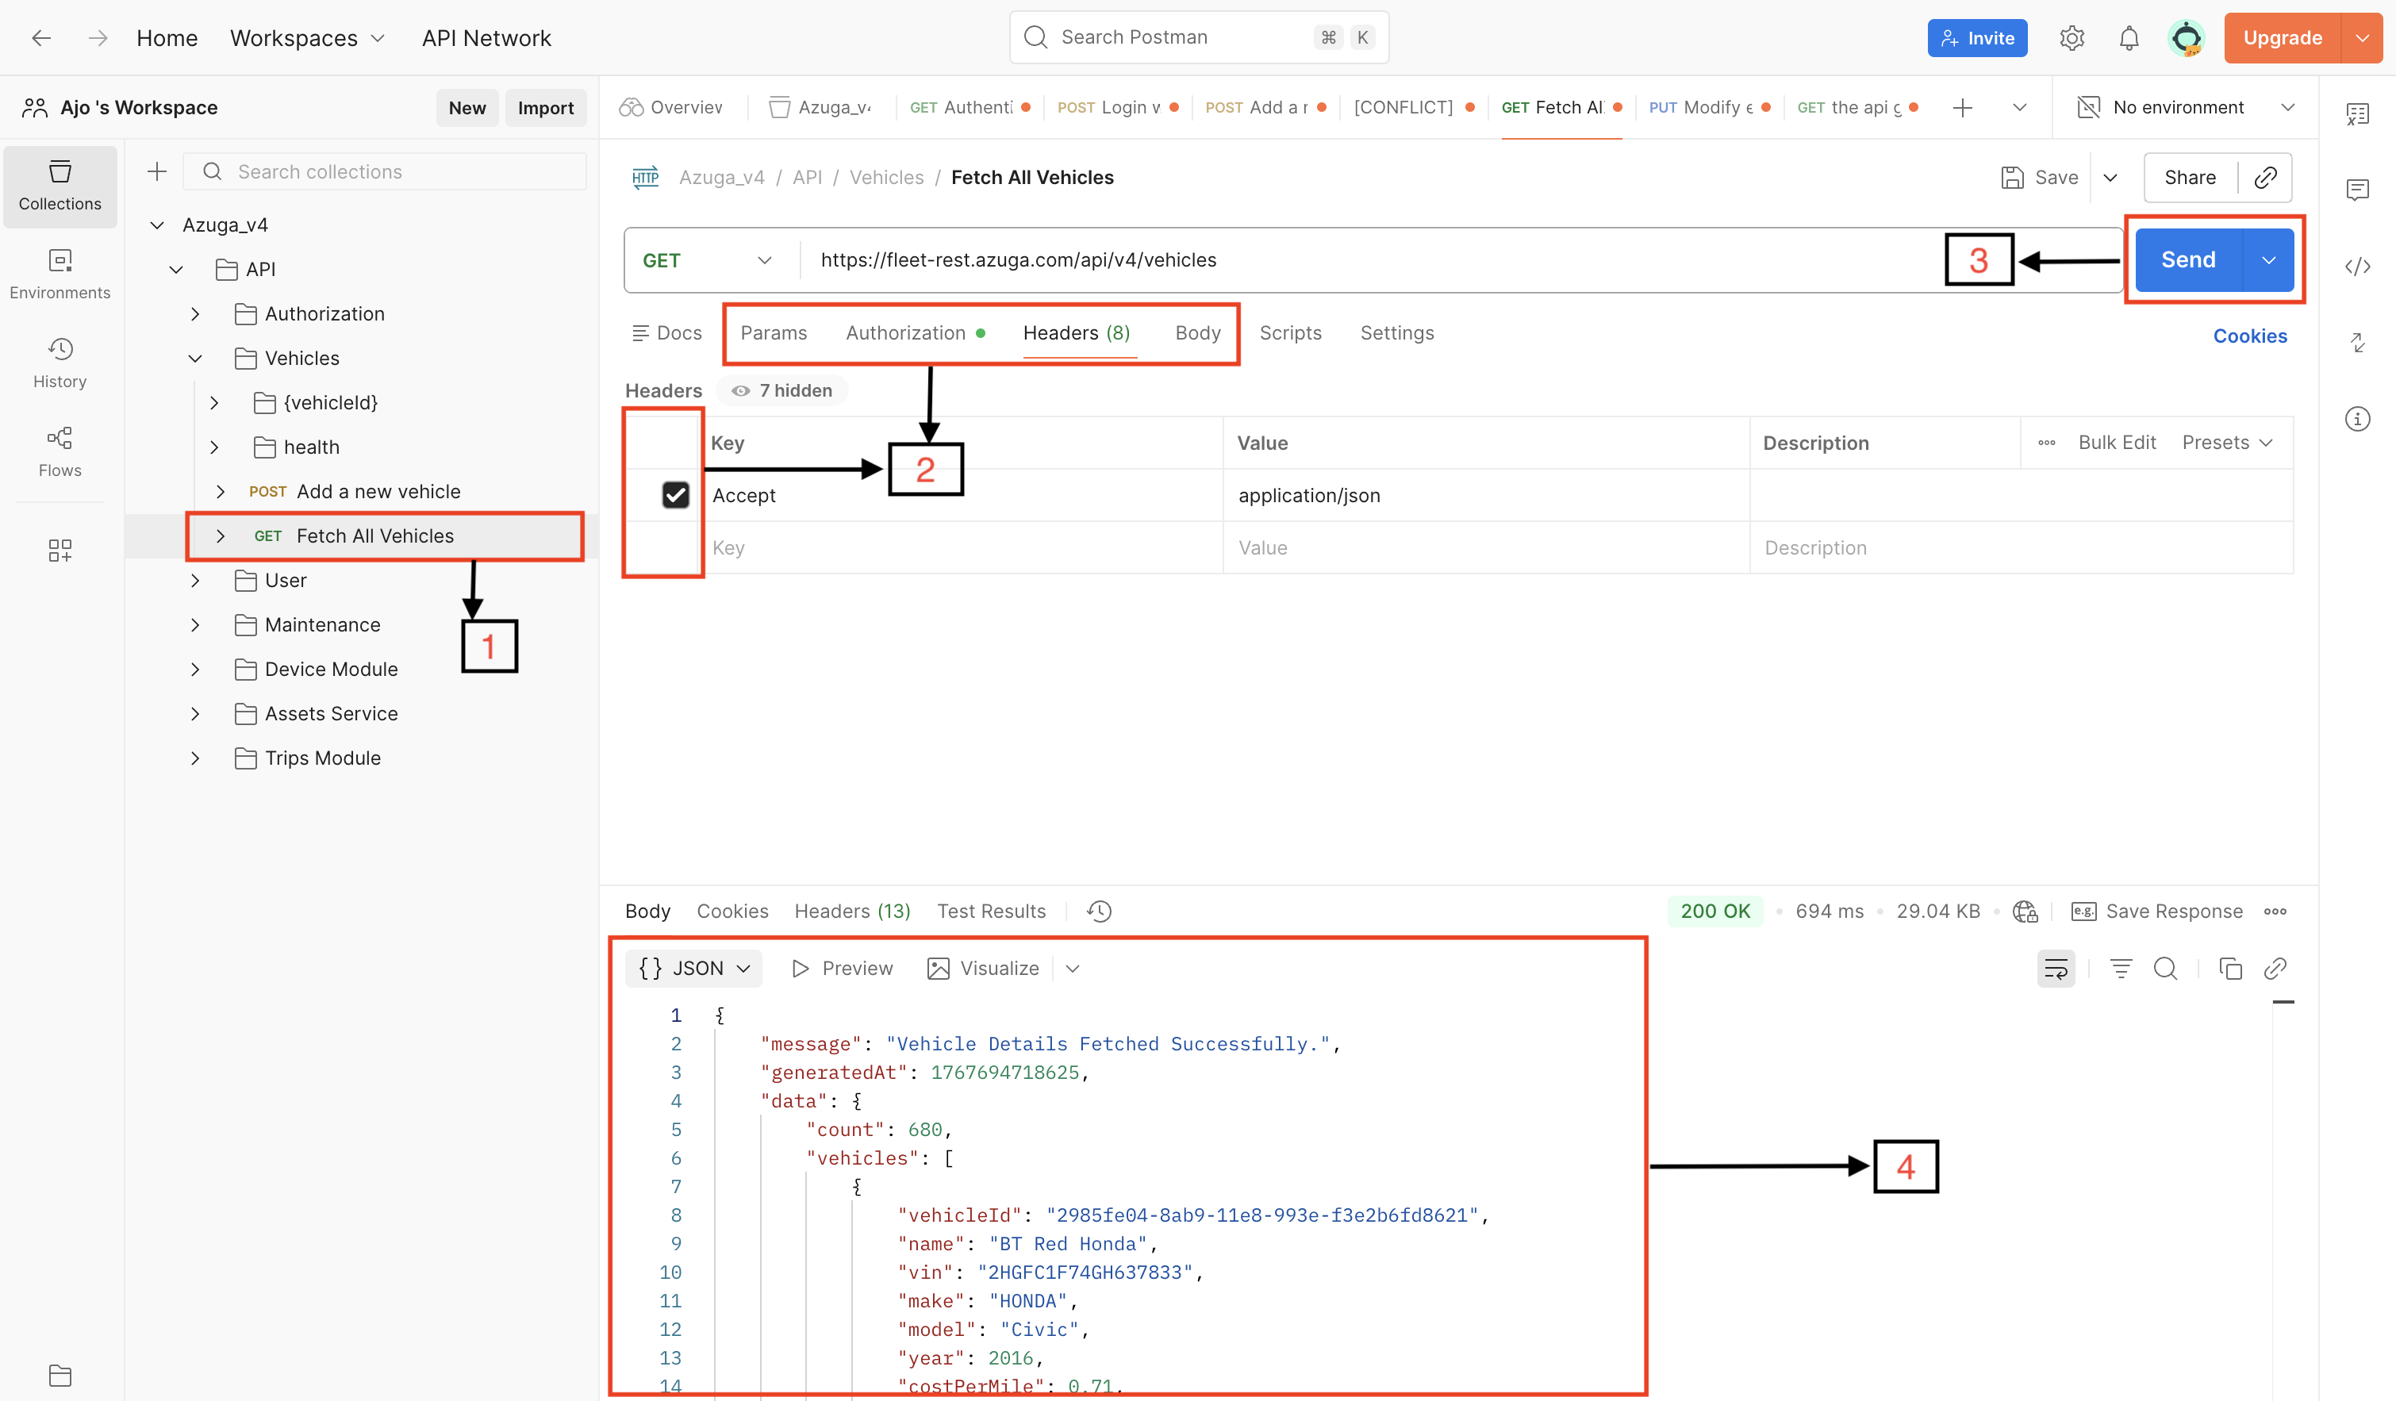Uncheck the Accept header checkbox
The image size is (2396, 1401).
(675, 495)
